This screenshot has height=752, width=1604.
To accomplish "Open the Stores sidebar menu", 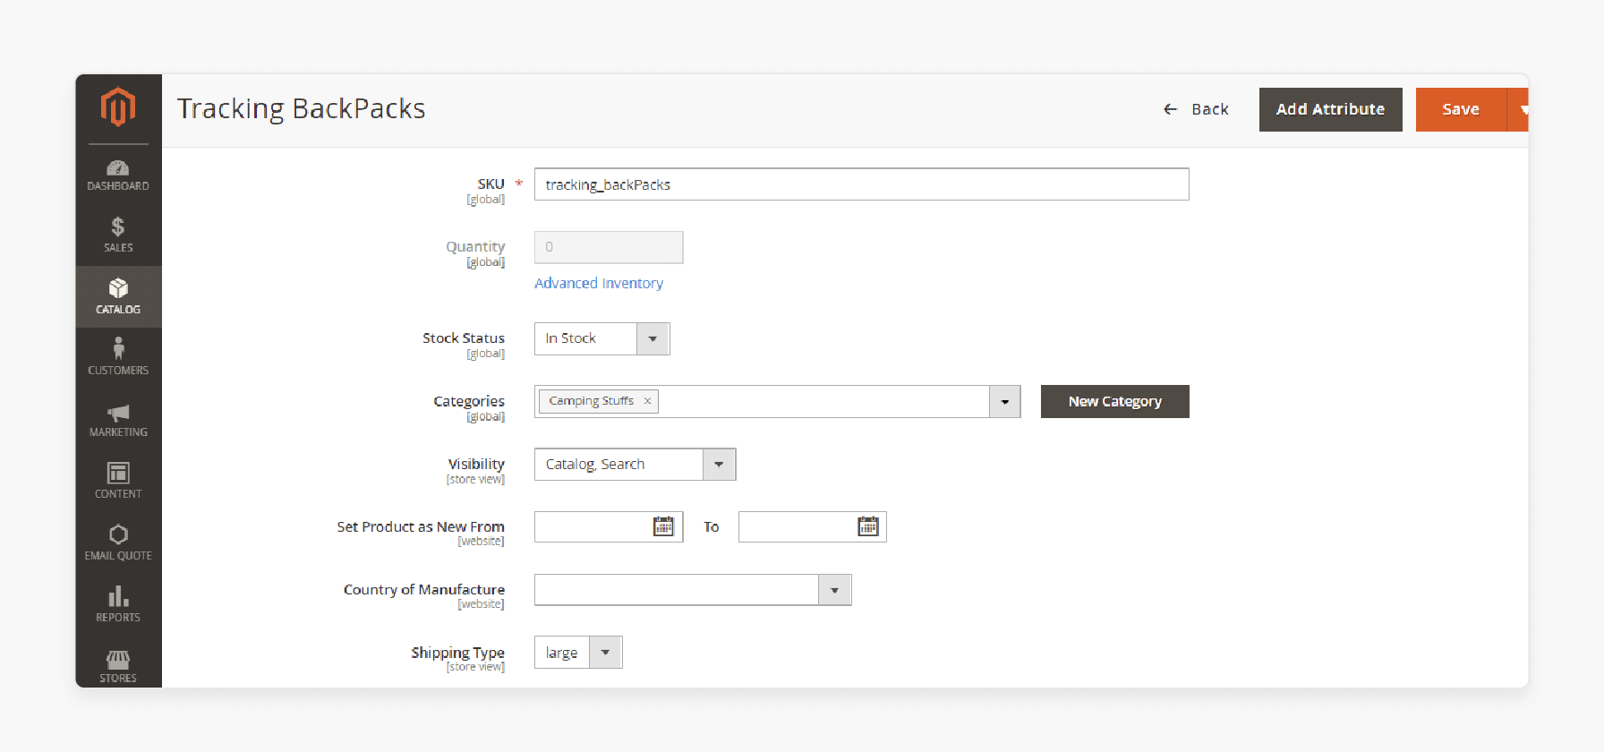I will pyautogui.click(x=118, y=667).
